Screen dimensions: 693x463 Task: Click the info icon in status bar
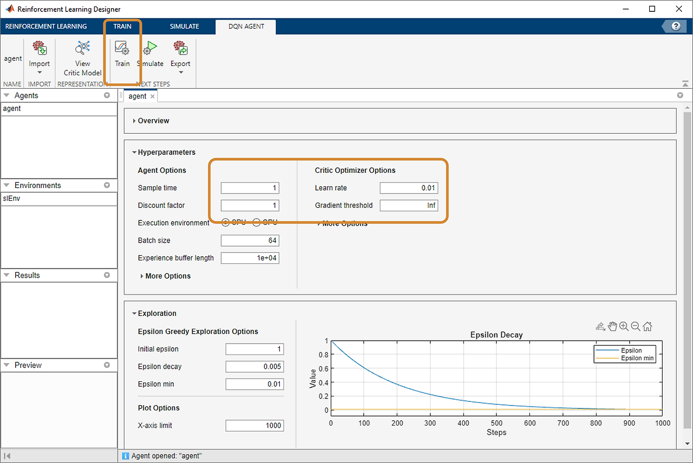pos(126,456)
